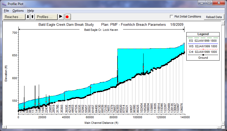Click the down arrow reach button

(28, 17)
